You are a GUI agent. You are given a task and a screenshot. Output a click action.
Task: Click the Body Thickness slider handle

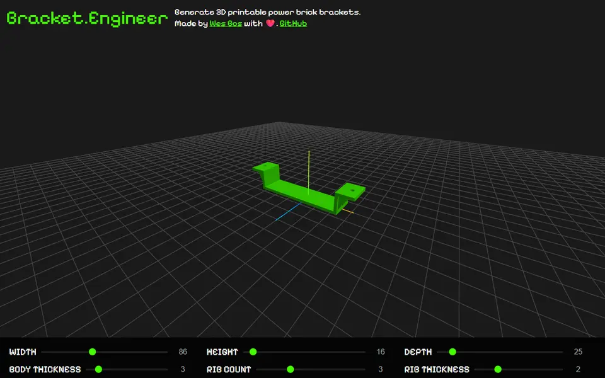coord(98,370)
